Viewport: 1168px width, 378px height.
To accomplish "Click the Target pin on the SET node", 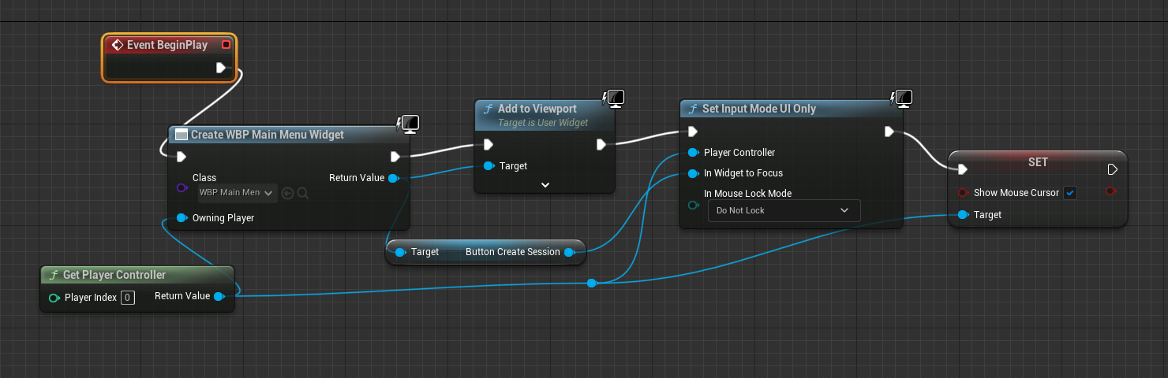I will pos(962,214).
